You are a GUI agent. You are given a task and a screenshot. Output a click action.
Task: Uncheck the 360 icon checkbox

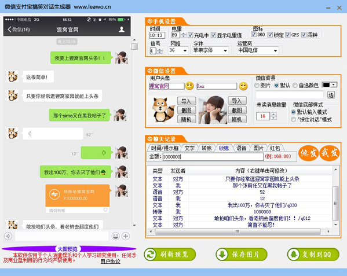[254, 35]
